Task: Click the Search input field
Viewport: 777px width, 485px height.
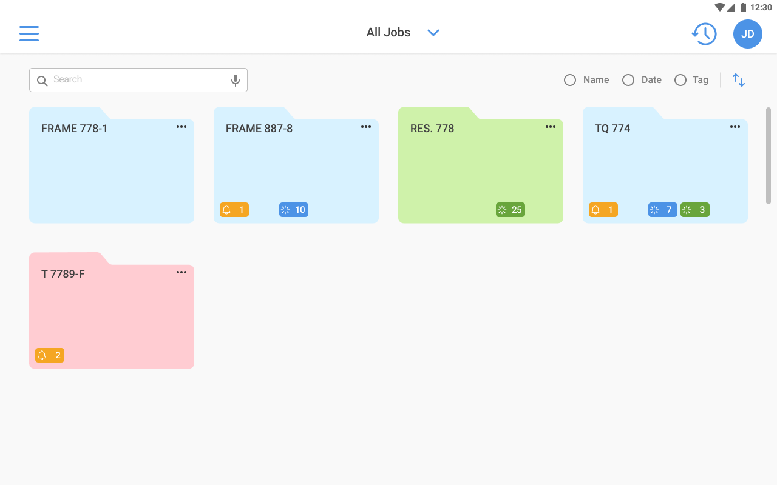Action: [138, 80]
